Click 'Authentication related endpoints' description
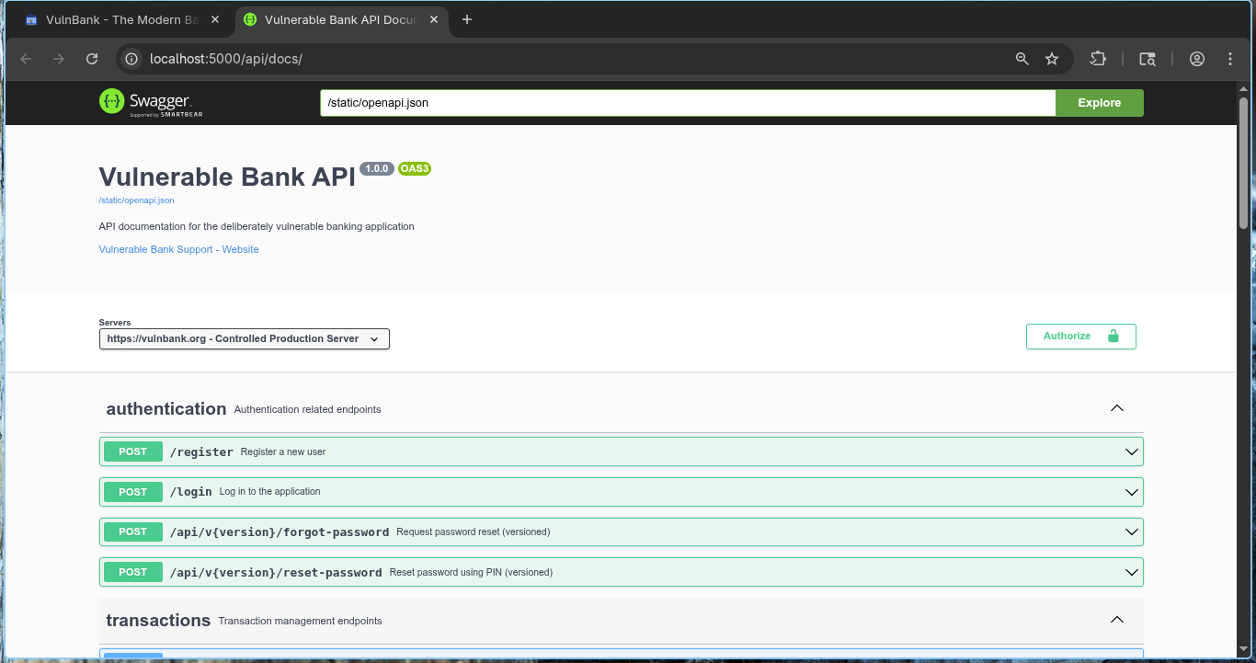The width and height of the screenshot is (1256, 663). (x=307, y=409)
